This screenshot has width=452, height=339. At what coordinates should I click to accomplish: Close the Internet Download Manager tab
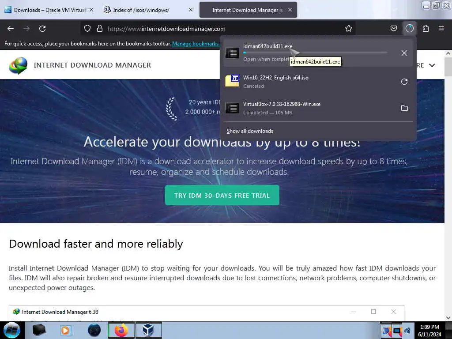click(290, 10)
